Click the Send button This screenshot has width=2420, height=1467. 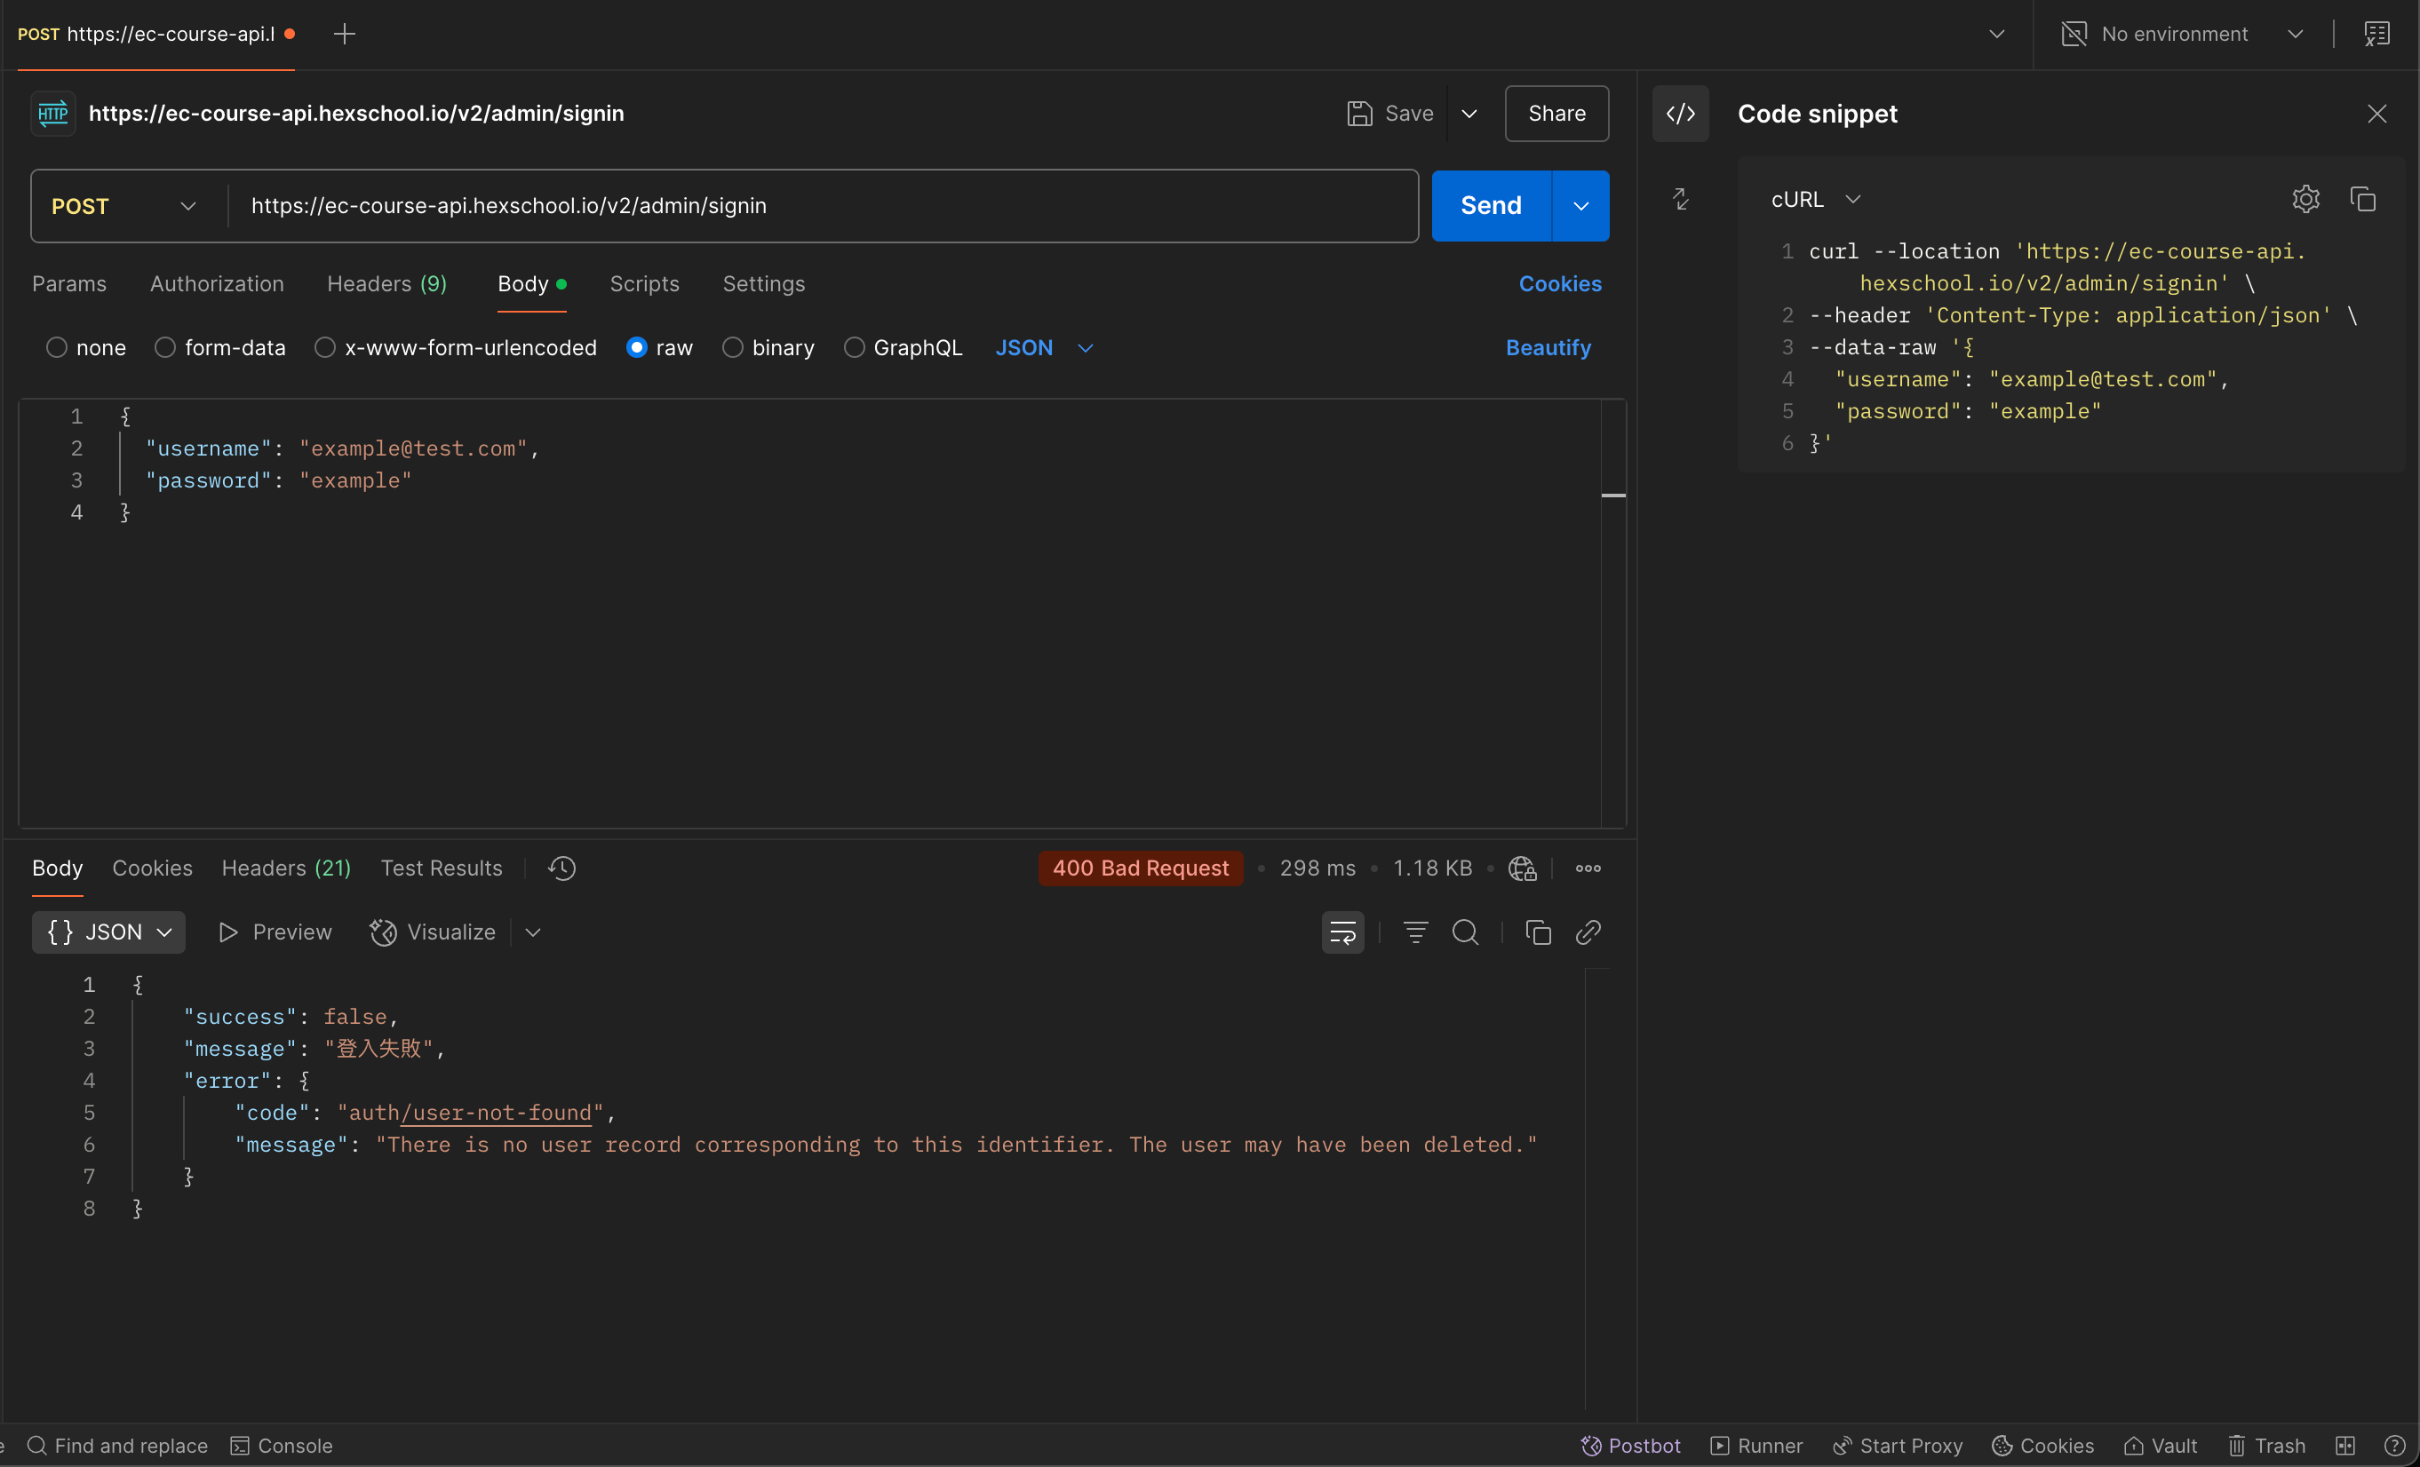[1490, 206]
